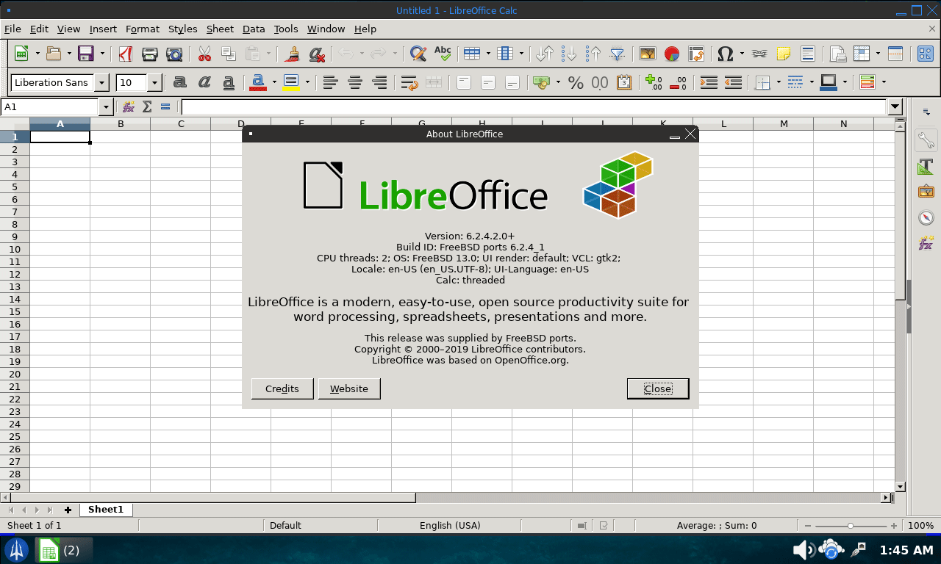Export directly as PDF
941x564 pixels.
pyautogui.click(x=126, y=54)
